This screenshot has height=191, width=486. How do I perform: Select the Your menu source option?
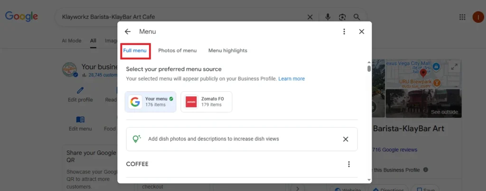tap(150, 102)
